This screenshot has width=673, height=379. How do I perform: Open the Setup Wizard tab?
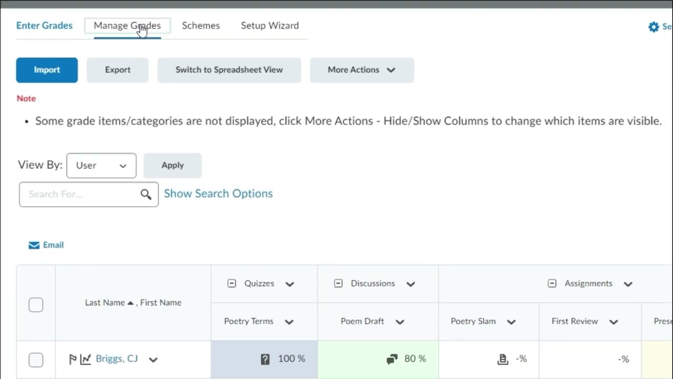[x=270, y=26]
